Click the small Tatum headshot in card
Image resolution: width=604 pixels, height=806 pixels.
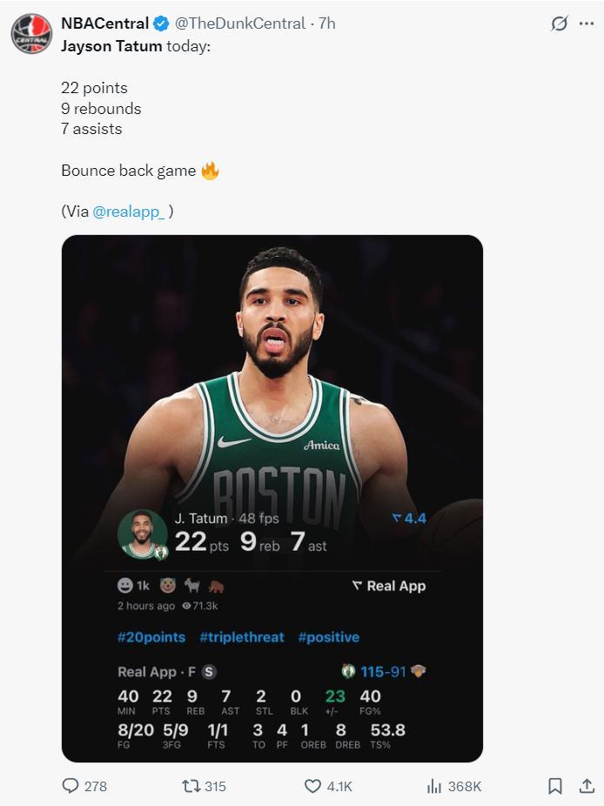point(142,533)
